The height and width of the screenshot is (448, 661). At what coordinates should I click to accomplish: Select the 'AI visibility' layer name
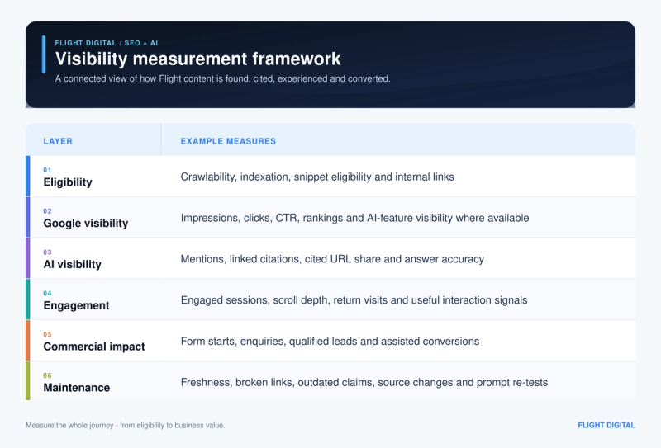(x=72, y=264)
